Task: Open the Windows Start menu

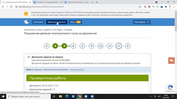Action: [x=3, y=97]
